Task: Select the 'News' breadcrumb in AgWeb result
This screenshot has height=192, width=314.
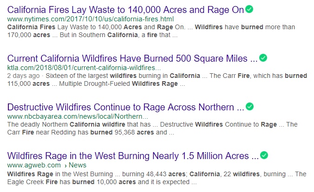Action: coord(77,165)
